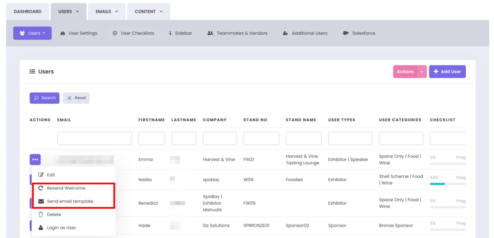
Task: Click the envelope icon for Send email template
Action: [x=41, y=201]
